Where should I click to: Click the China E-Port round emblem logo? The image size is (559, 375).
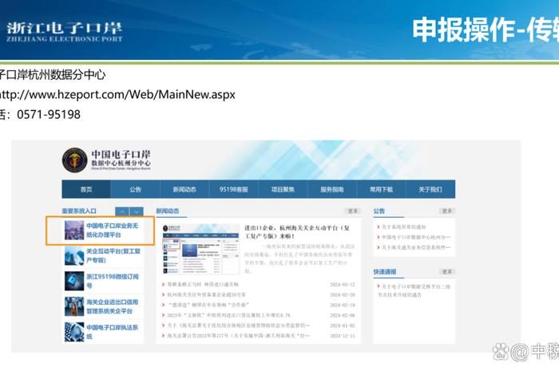75,160
